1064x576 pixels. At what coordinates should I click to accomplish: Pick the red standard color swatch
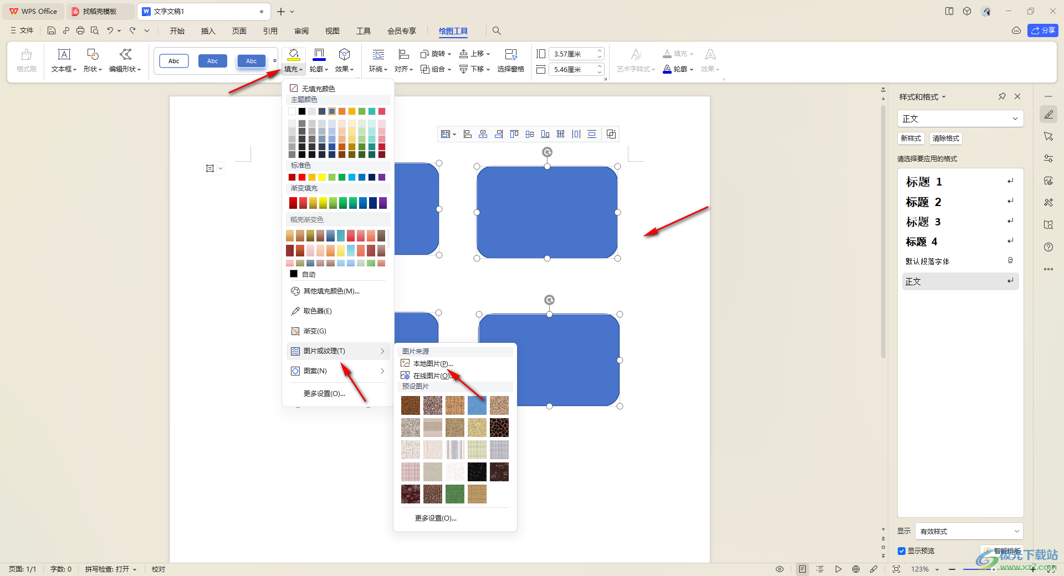coord(302,177)
